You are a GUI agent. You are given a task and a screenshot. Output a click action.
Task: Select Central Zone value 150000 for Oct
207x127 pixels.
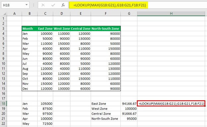[x=81, y=79]
